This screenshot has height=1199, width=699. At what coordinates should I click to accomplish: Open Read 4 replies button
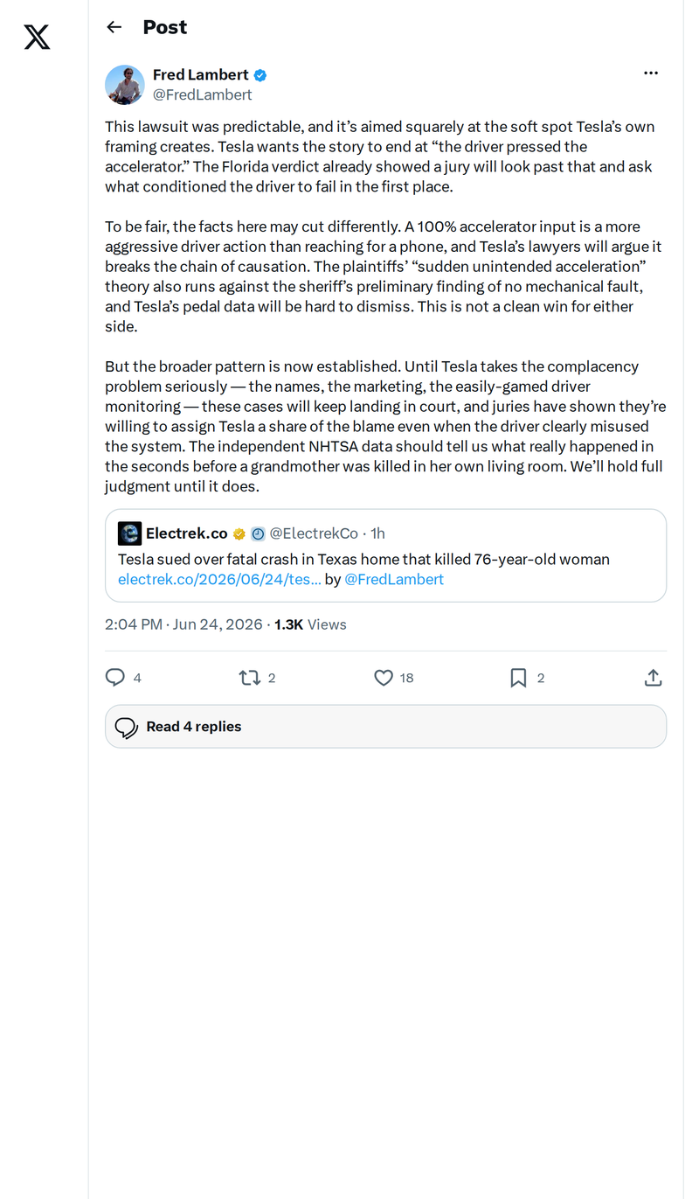tap(385, 727)
